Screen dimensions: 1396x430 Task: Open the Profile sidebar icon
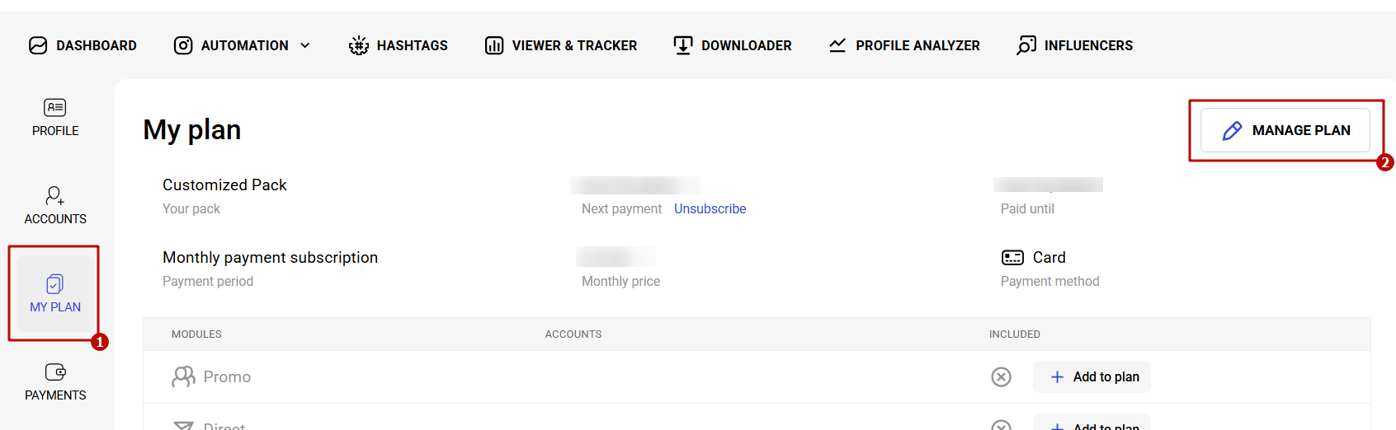55,108
